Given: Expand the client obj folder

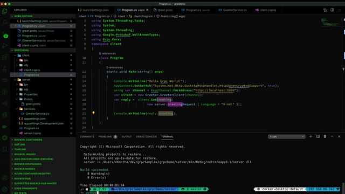Looking at the screenshot, I should pos(43,65).
